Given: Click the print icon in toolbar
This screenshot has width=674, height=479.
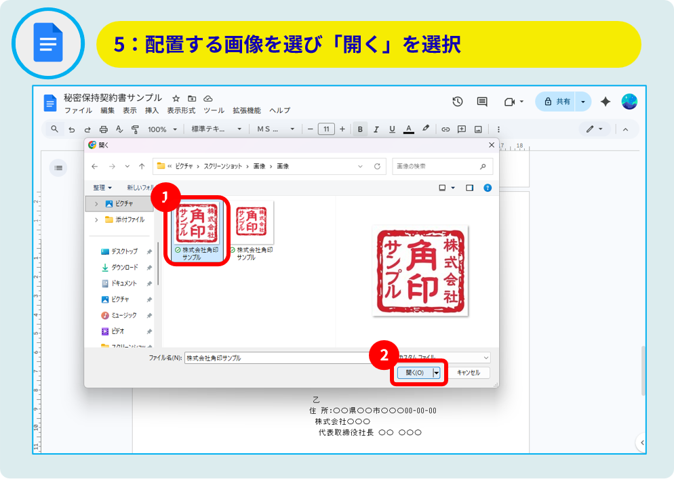Looking at the screenshot, I should (103, 129).
